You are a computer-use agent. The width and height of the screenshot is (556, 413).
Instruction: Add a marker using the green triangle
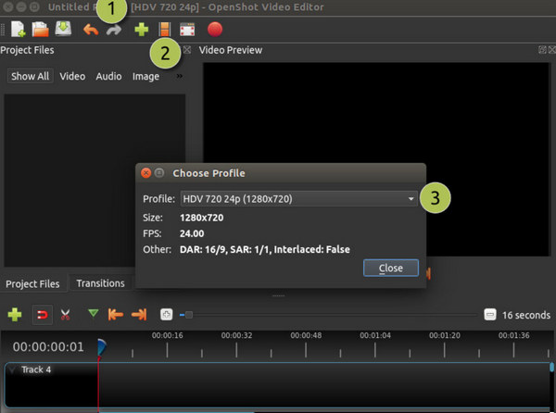94,313
